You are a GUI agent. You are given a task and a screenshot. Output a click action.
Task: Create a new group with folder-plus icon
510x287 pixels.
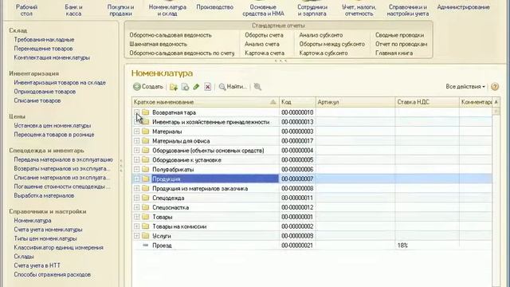pyautogui.click(x=174, y=87)
